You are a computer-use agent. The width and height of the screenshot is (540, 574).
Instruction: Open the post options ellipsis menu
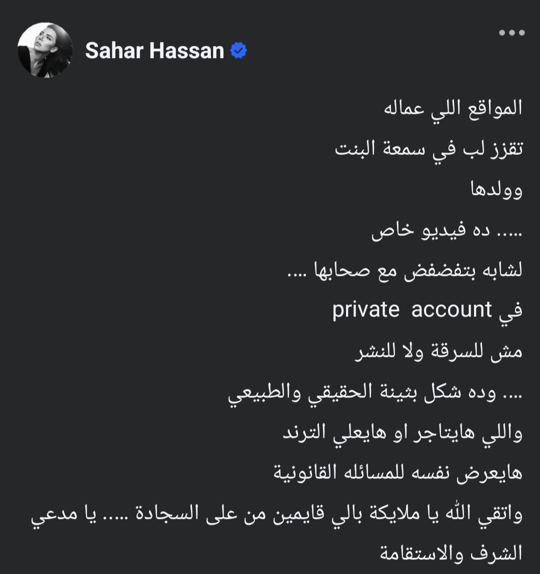(511, 32)
